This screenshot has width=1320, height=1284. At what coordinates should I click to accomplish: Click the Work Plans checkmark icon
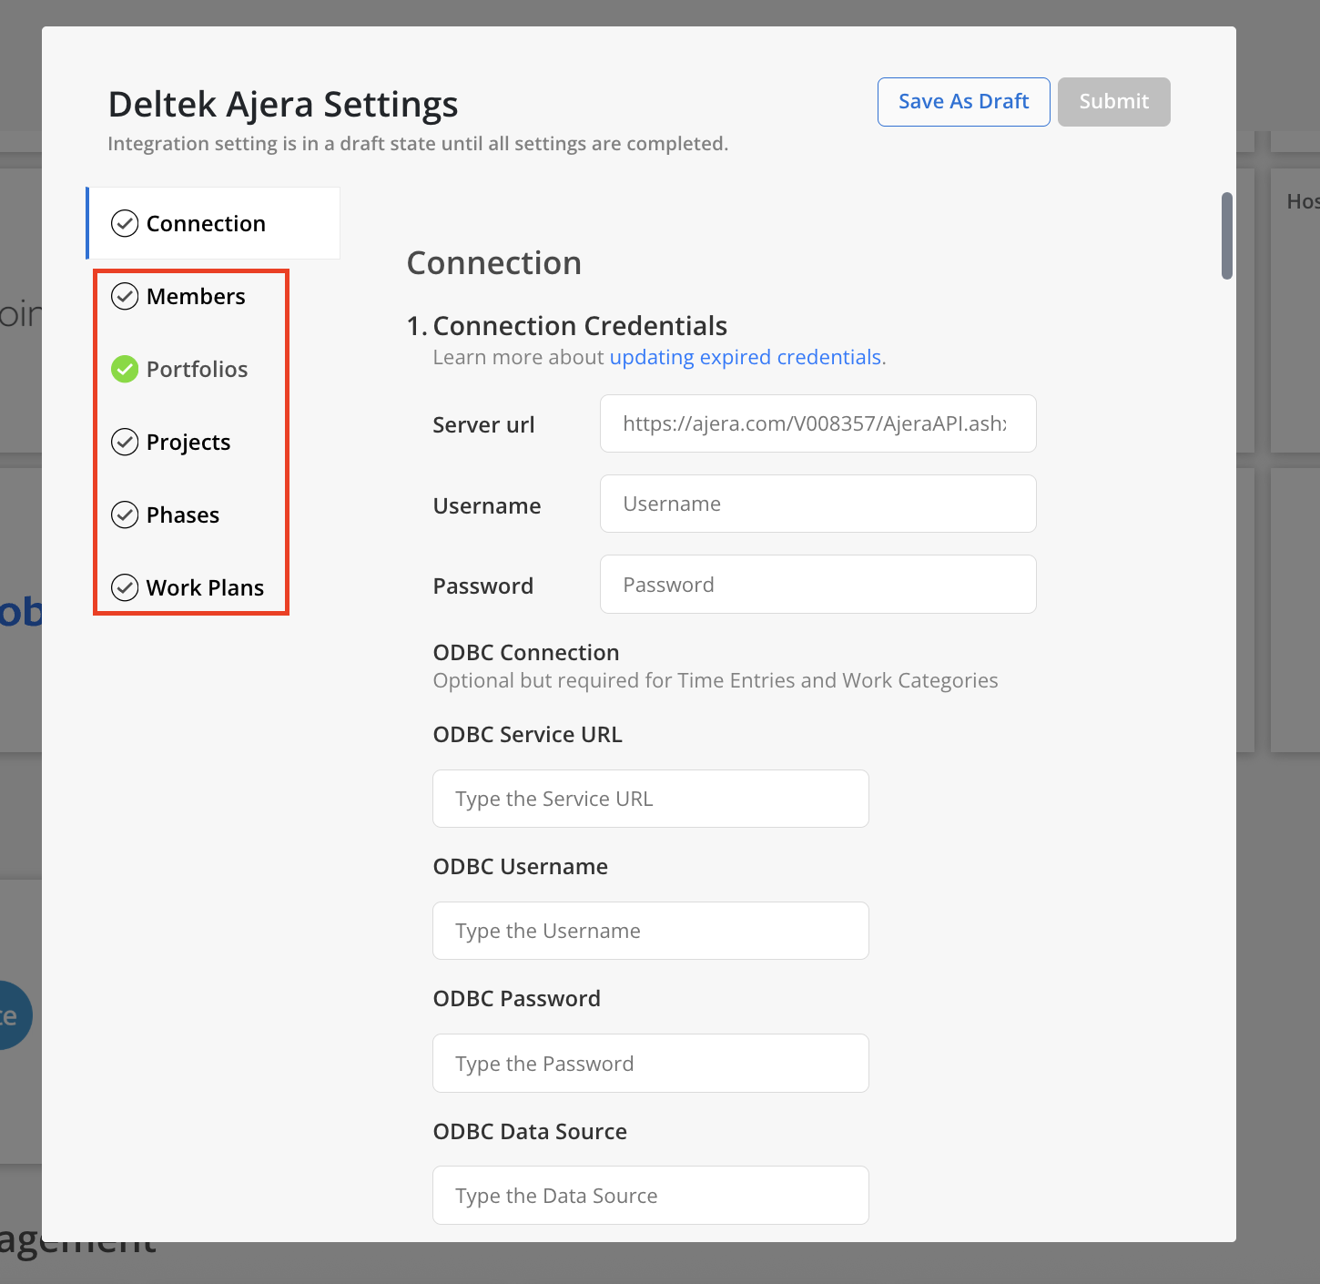[125, 587]
